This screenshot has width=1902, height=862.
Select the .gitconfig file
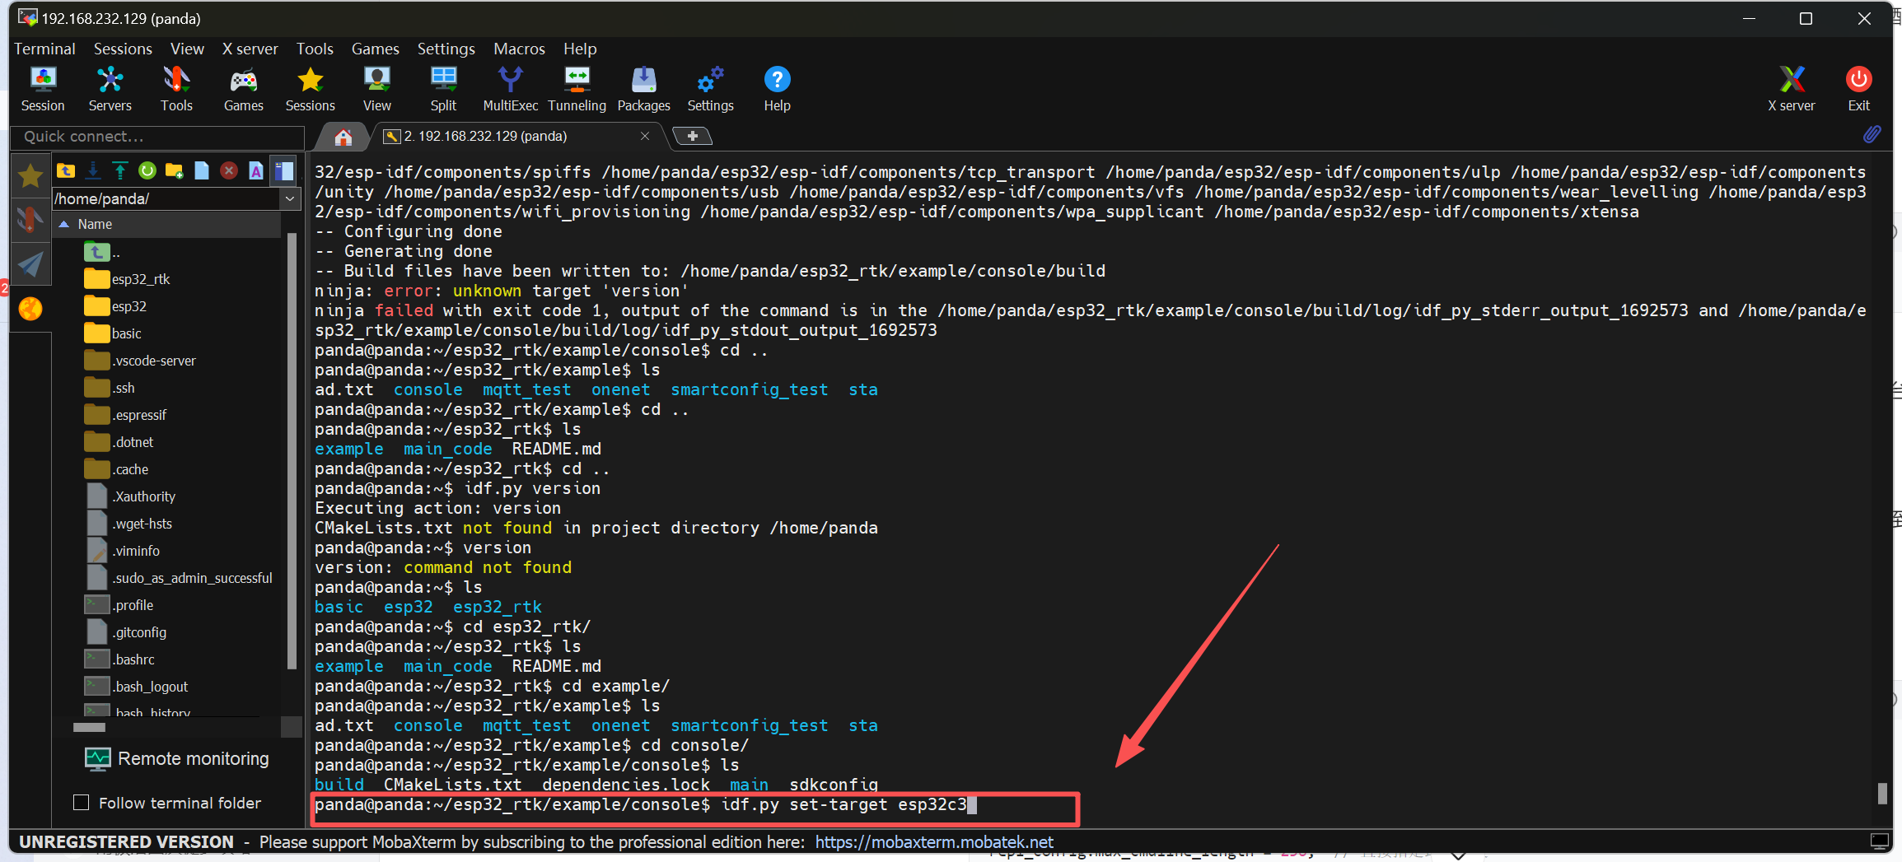coord(125,632)
